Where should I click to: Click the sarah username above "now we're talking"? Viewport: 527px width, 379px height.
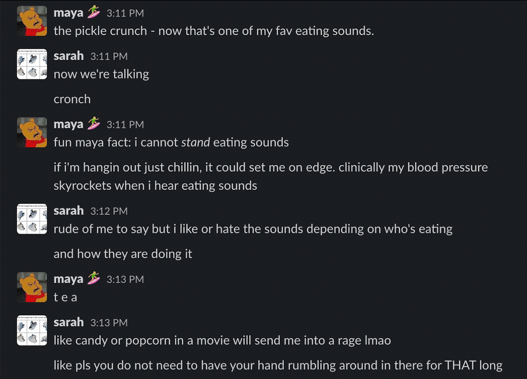pyautogui.click(x=69, y=56)
